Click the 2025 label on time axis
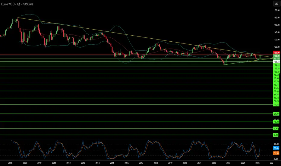Image resolution: width=281 pixels, height=166 pixels. click(x=257, y=163)
